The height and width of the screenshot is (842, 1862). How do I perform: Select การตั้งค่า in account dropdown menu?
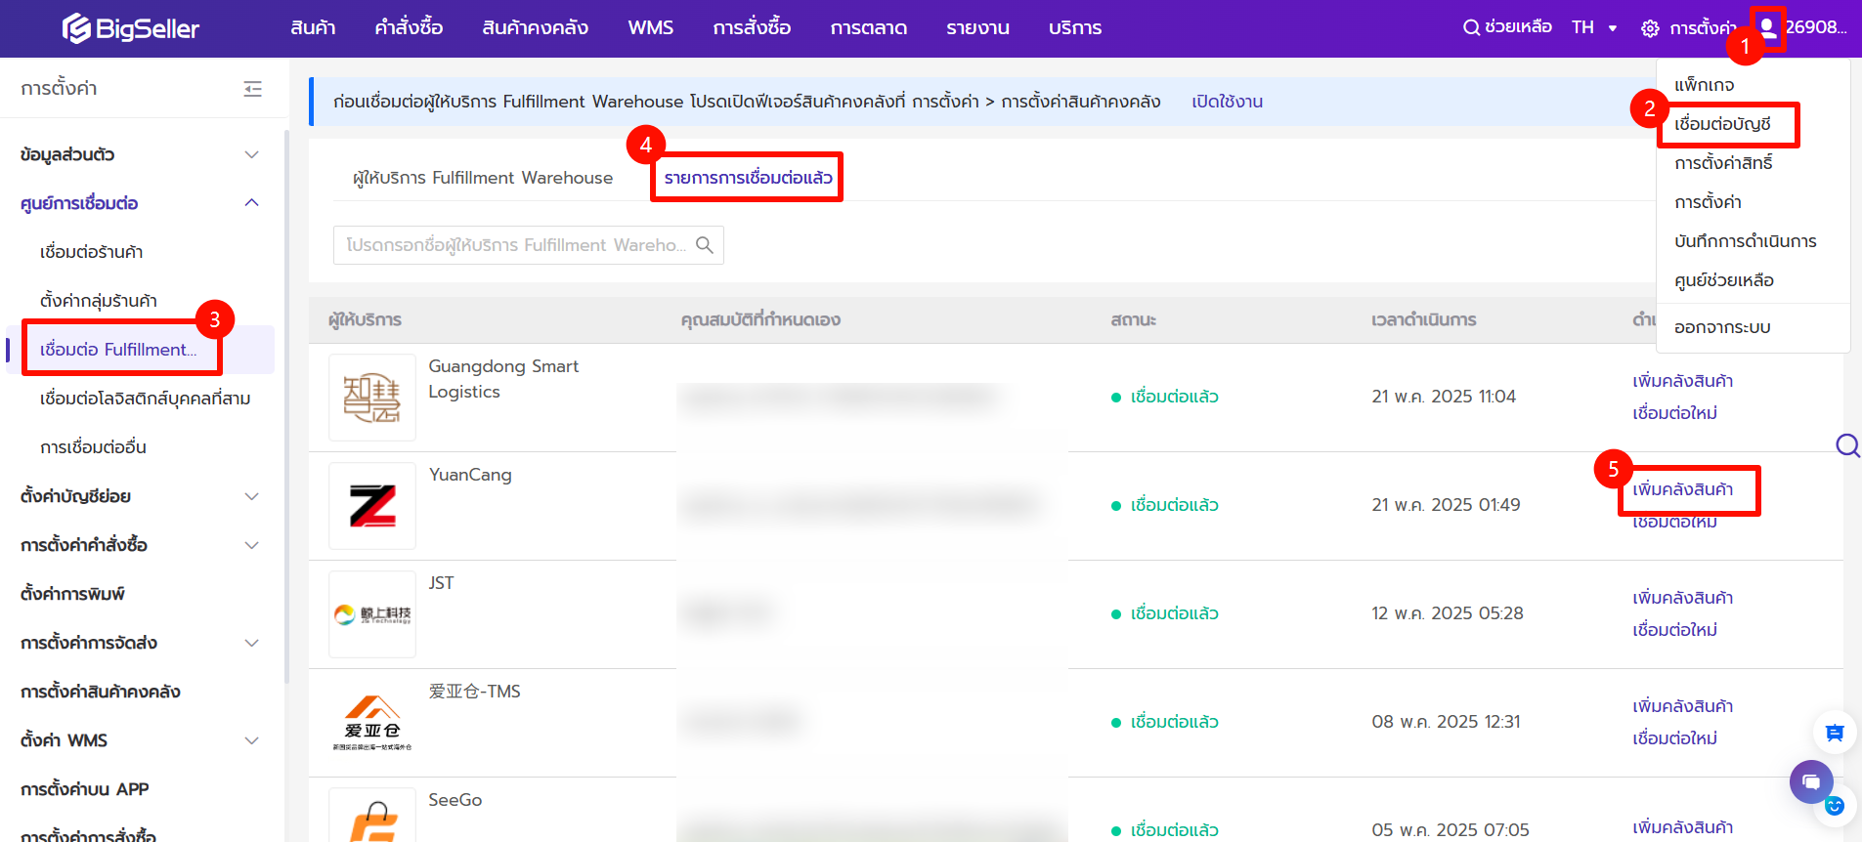[1708, 202]
